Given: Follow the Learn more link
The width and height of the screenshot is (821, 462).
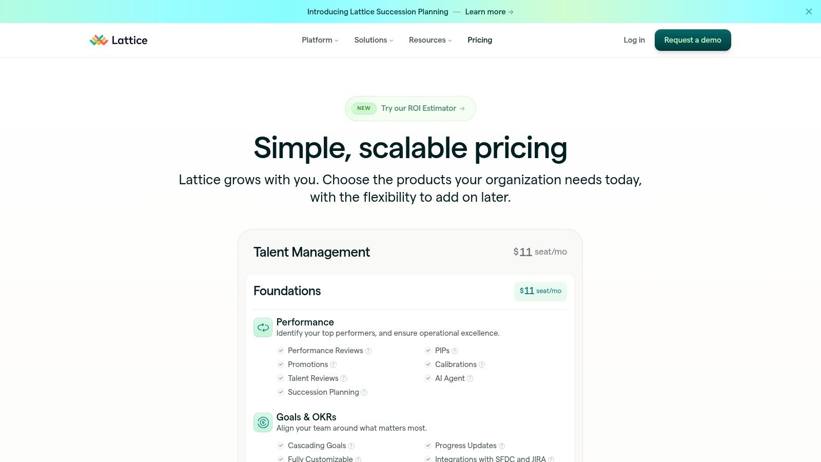Looking at the screenshot, I should tap(485, 11).
